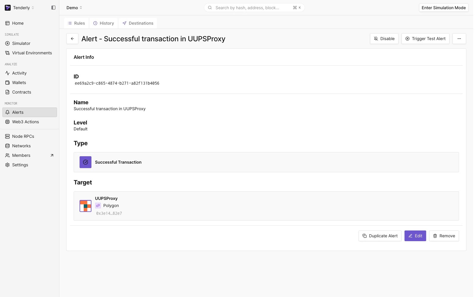Open the Networks page
The width and height of the screenshot is (475, 297).
click(30, 146)
